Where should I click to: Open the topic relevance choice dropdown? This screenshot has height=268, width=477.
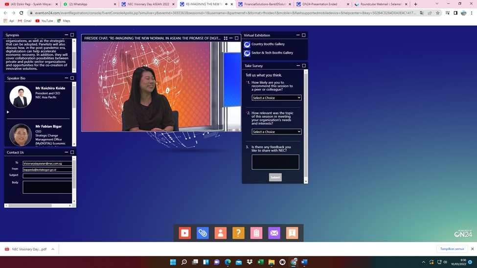[x=276, y=132]
